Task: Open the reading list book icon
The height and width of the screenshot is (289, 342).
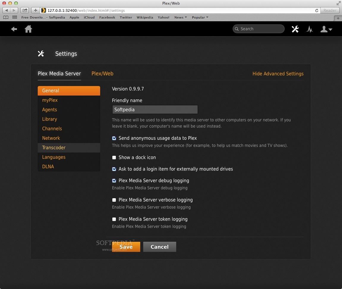Action: point(6,18)
